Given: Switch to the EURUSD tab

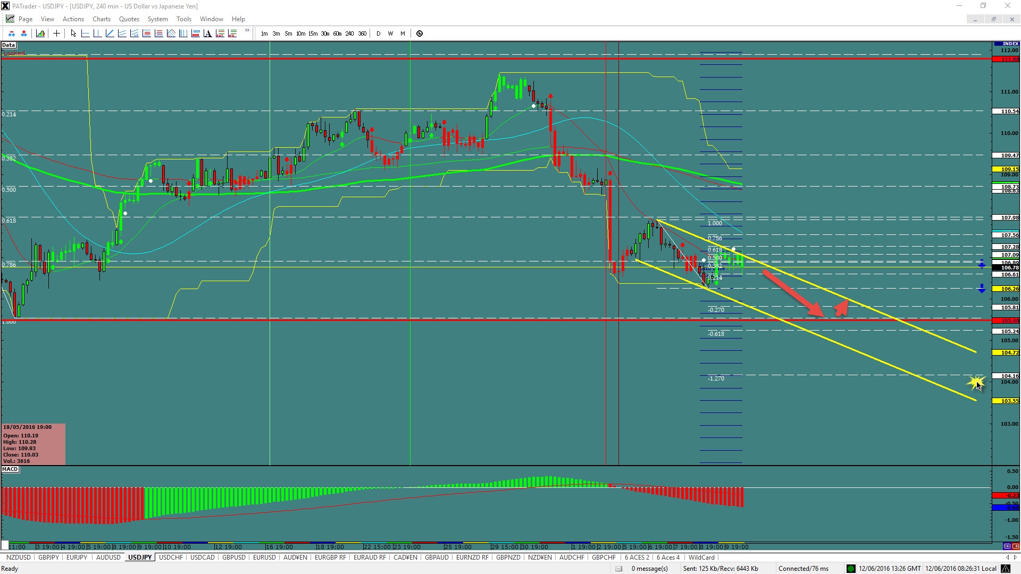Looking at the screenshot, I should [x=265, y=558].
